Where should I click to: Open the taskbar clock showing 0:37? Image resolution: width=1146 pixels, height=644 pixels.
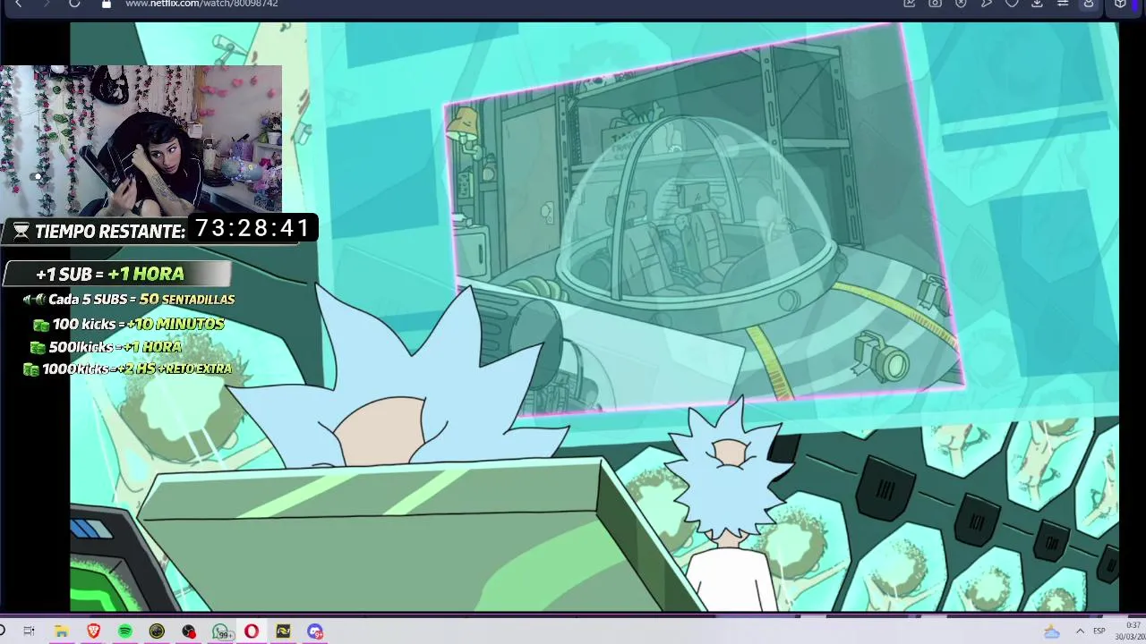[x=1133, y=631]
